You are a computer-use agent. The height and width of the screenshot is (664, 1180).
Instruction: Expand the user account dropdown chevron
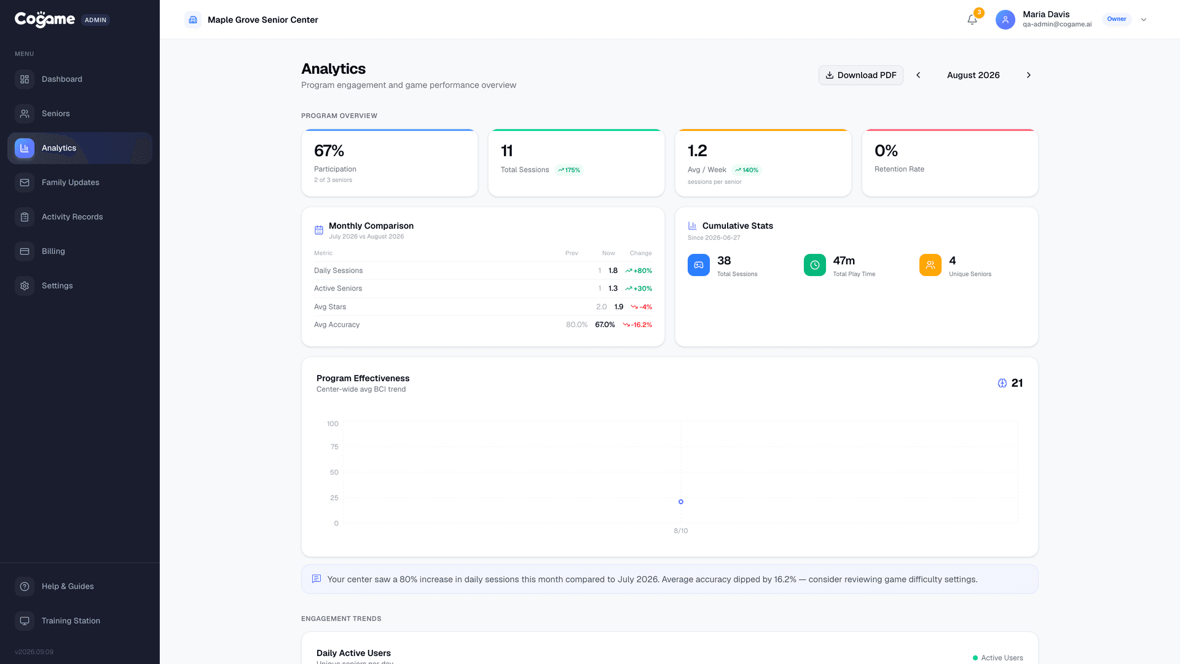(x=1144, y=20)
